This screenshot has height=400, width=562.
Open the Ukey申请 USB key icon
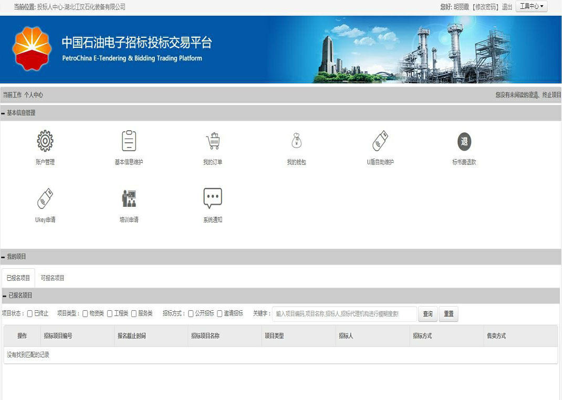(x=45, y=198)
